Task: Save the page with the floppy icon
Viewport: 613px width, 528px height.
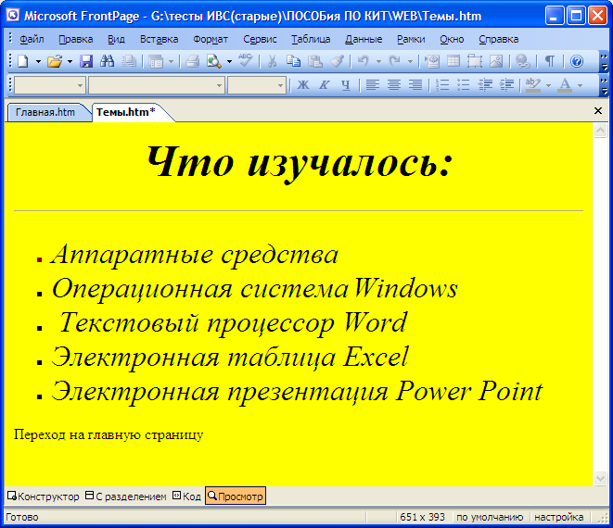Action: point(86,61)
